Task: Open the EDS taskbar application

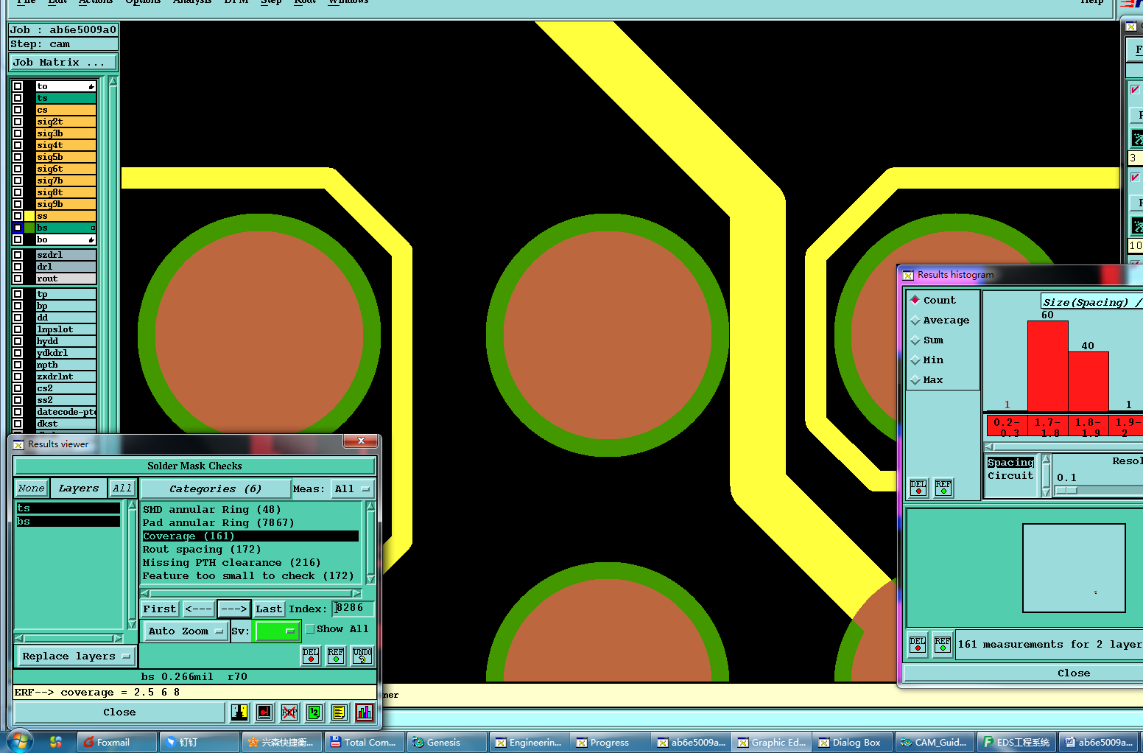Action: tap(1017, 742)
